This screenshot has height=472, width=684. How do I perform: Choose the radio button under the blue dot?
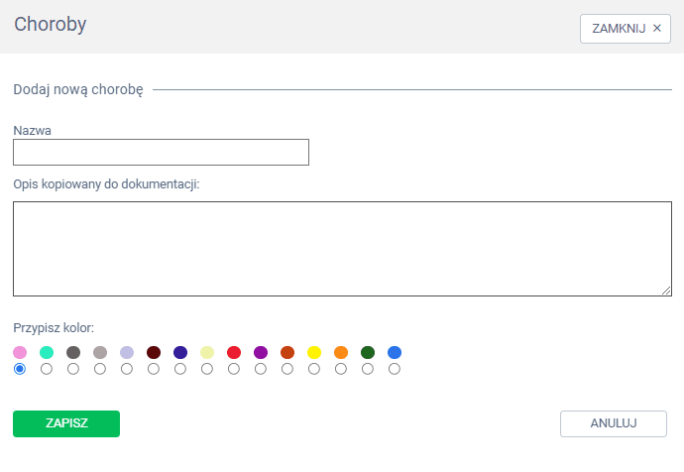click(x=395, y=369)
